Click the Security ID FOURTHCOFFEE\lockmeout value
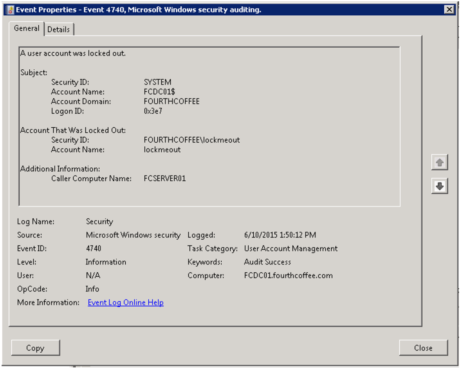Viewport: 461px width, 368px height. [192, 140]
